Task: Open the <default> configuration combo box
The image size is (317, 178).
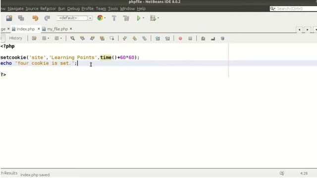Action: [75, 18]
